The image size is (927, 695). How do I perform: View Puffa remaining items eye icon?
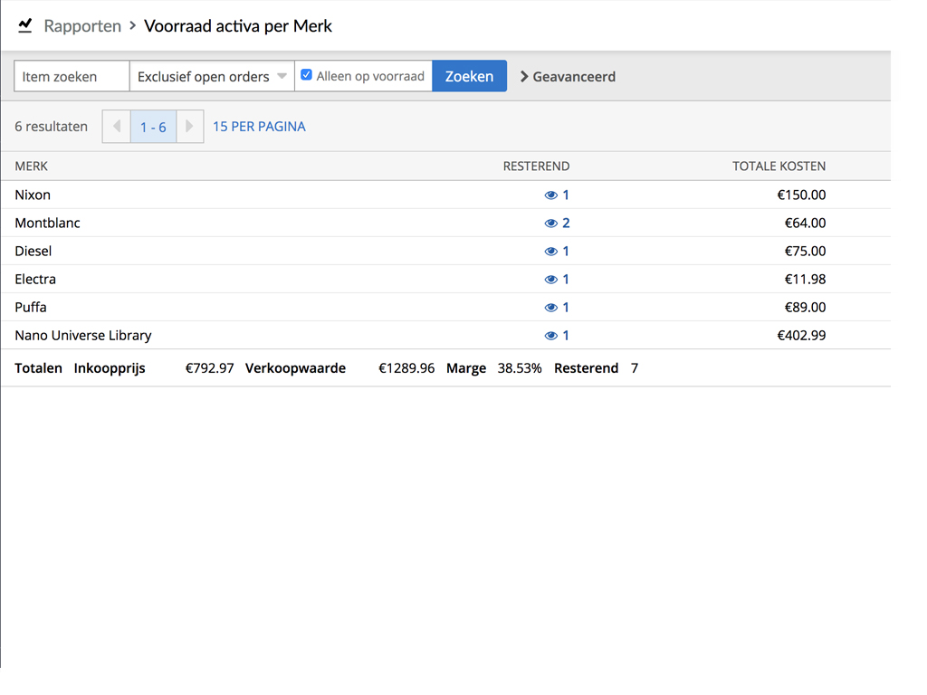tap(551, 308)
